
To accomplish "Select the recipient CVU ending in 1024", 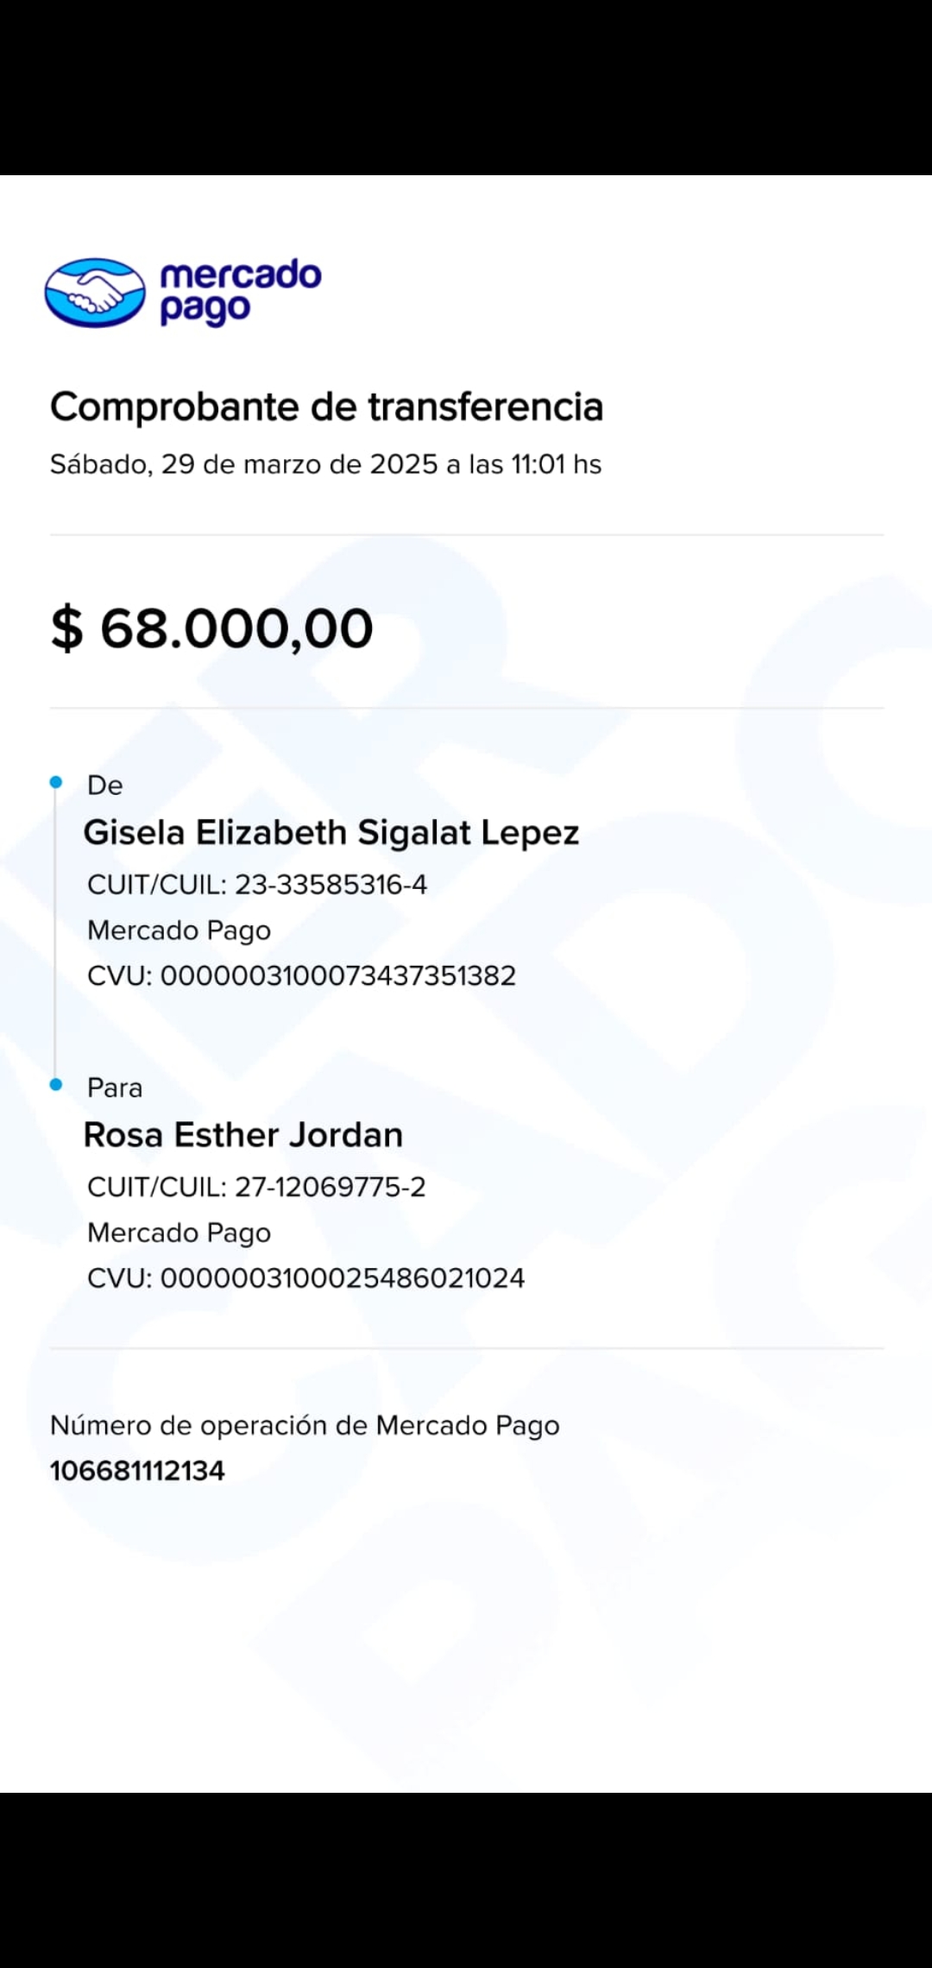I will point(305,1278).
